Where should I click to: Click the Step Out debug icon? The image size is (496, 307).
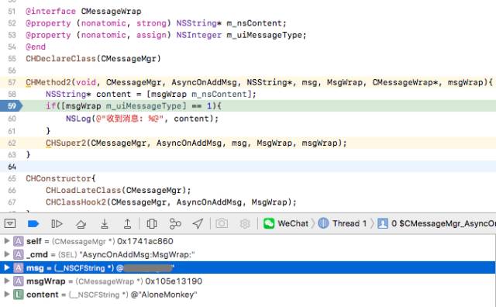tap(127, 224)
